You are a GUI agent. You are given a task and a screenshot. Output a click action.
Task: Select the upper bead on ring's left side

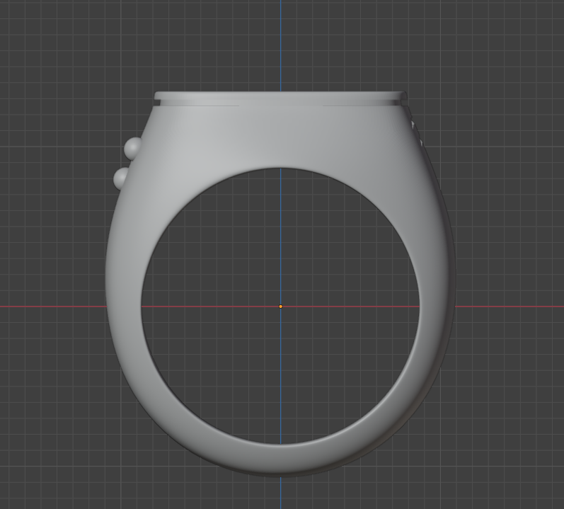[x=132, y=147]
